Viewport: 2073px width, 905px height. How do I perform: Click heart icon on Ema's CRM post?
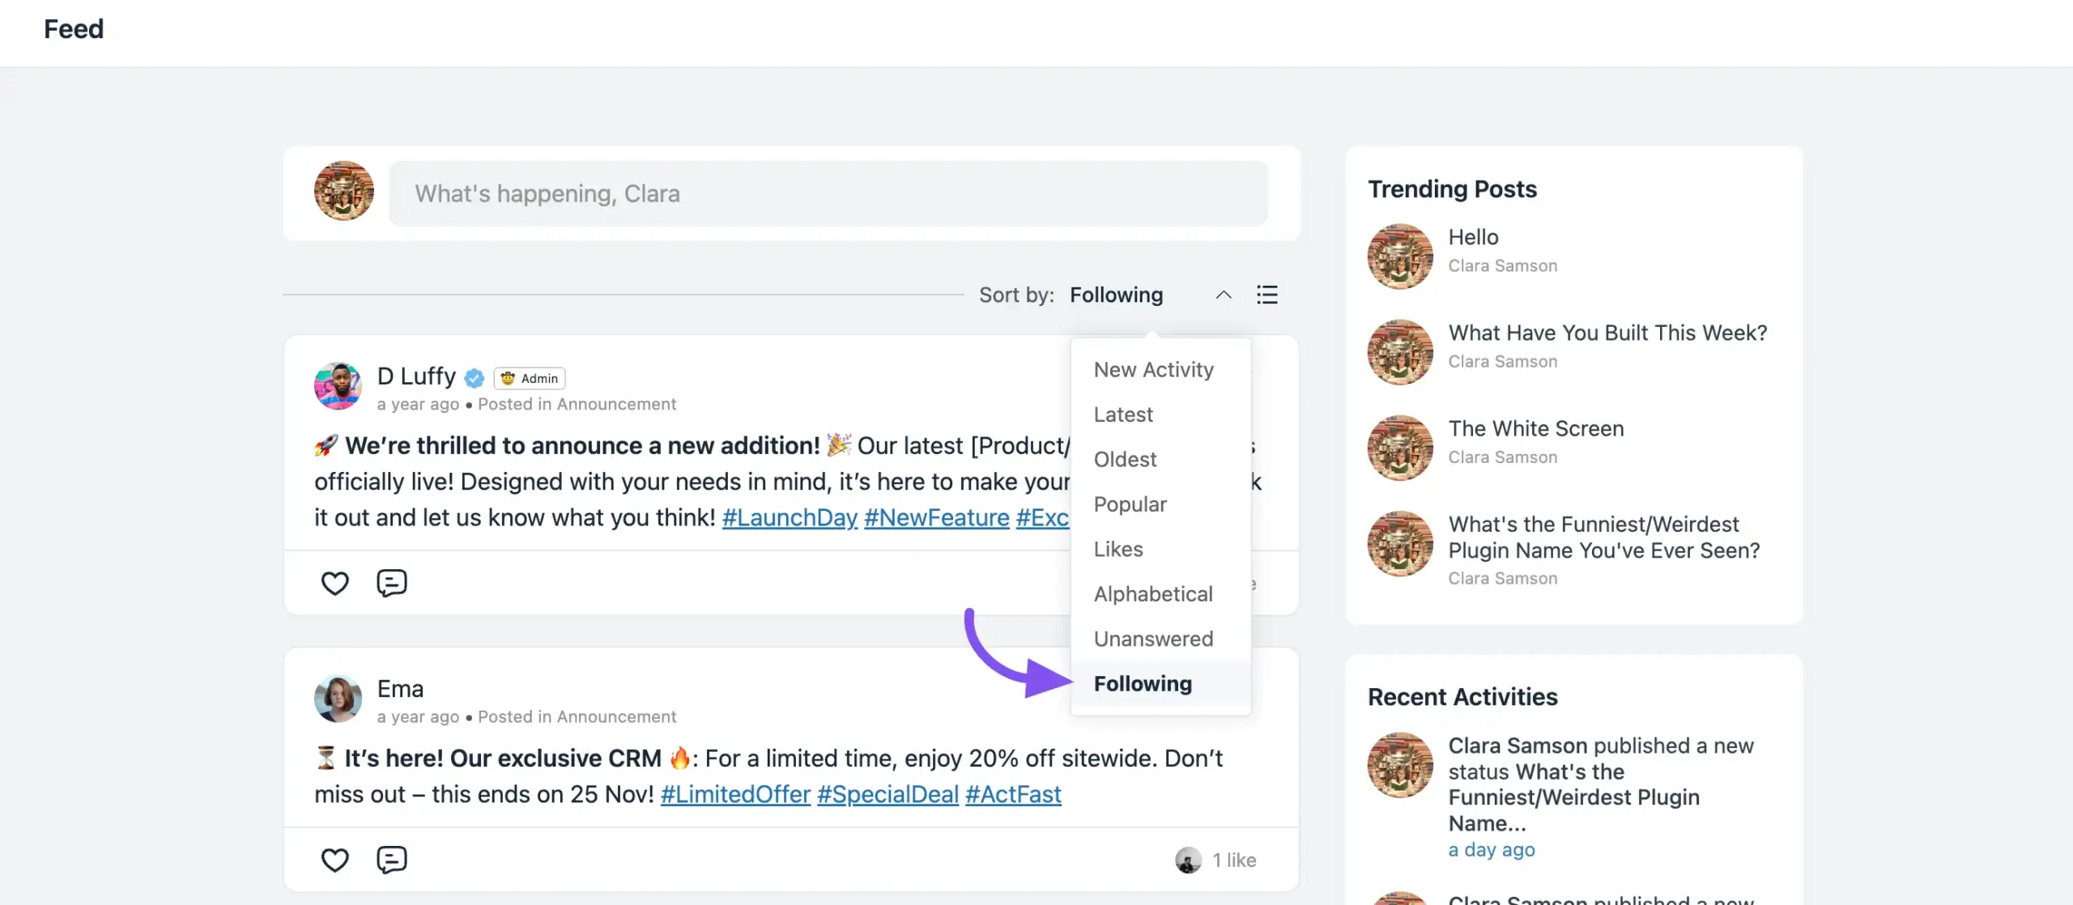pos(334,860)
